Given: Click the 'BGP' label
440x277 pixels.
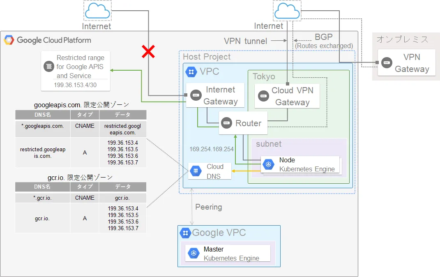Looking at the screenshot, I should point(324,37).
